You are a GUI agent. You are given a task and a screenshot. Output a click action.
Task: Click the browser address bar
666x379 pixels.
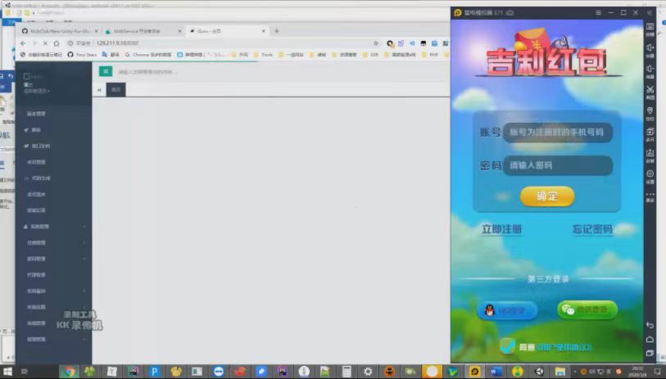pos(221,43)
